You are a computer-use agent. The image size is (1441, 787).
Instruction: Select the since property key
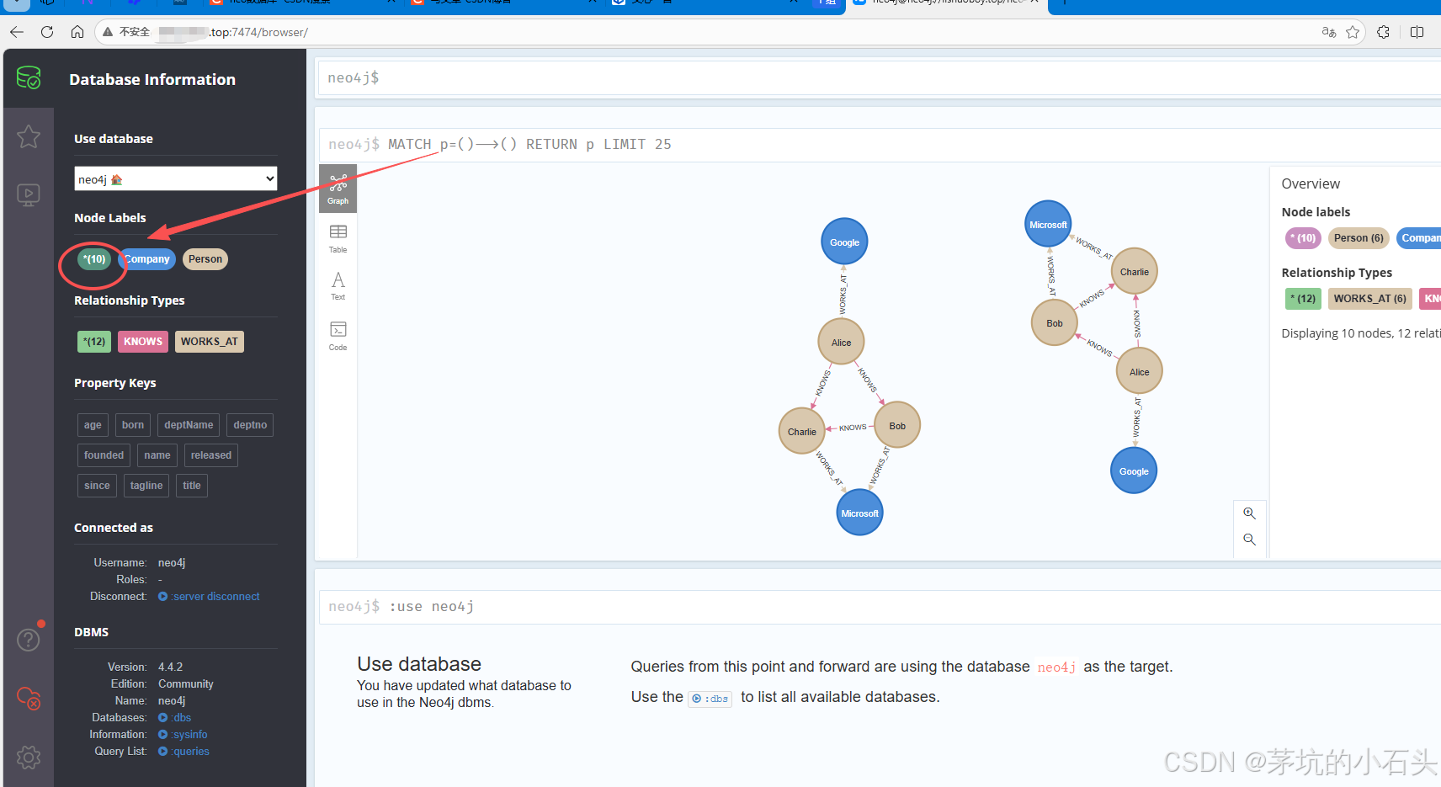[97, 486]
